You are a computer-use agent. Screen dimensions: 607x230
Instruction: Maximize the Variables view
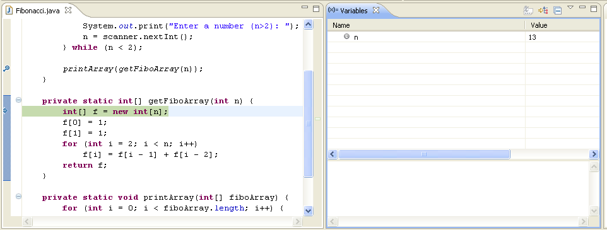pyautogui.click(x=594, y=8)
